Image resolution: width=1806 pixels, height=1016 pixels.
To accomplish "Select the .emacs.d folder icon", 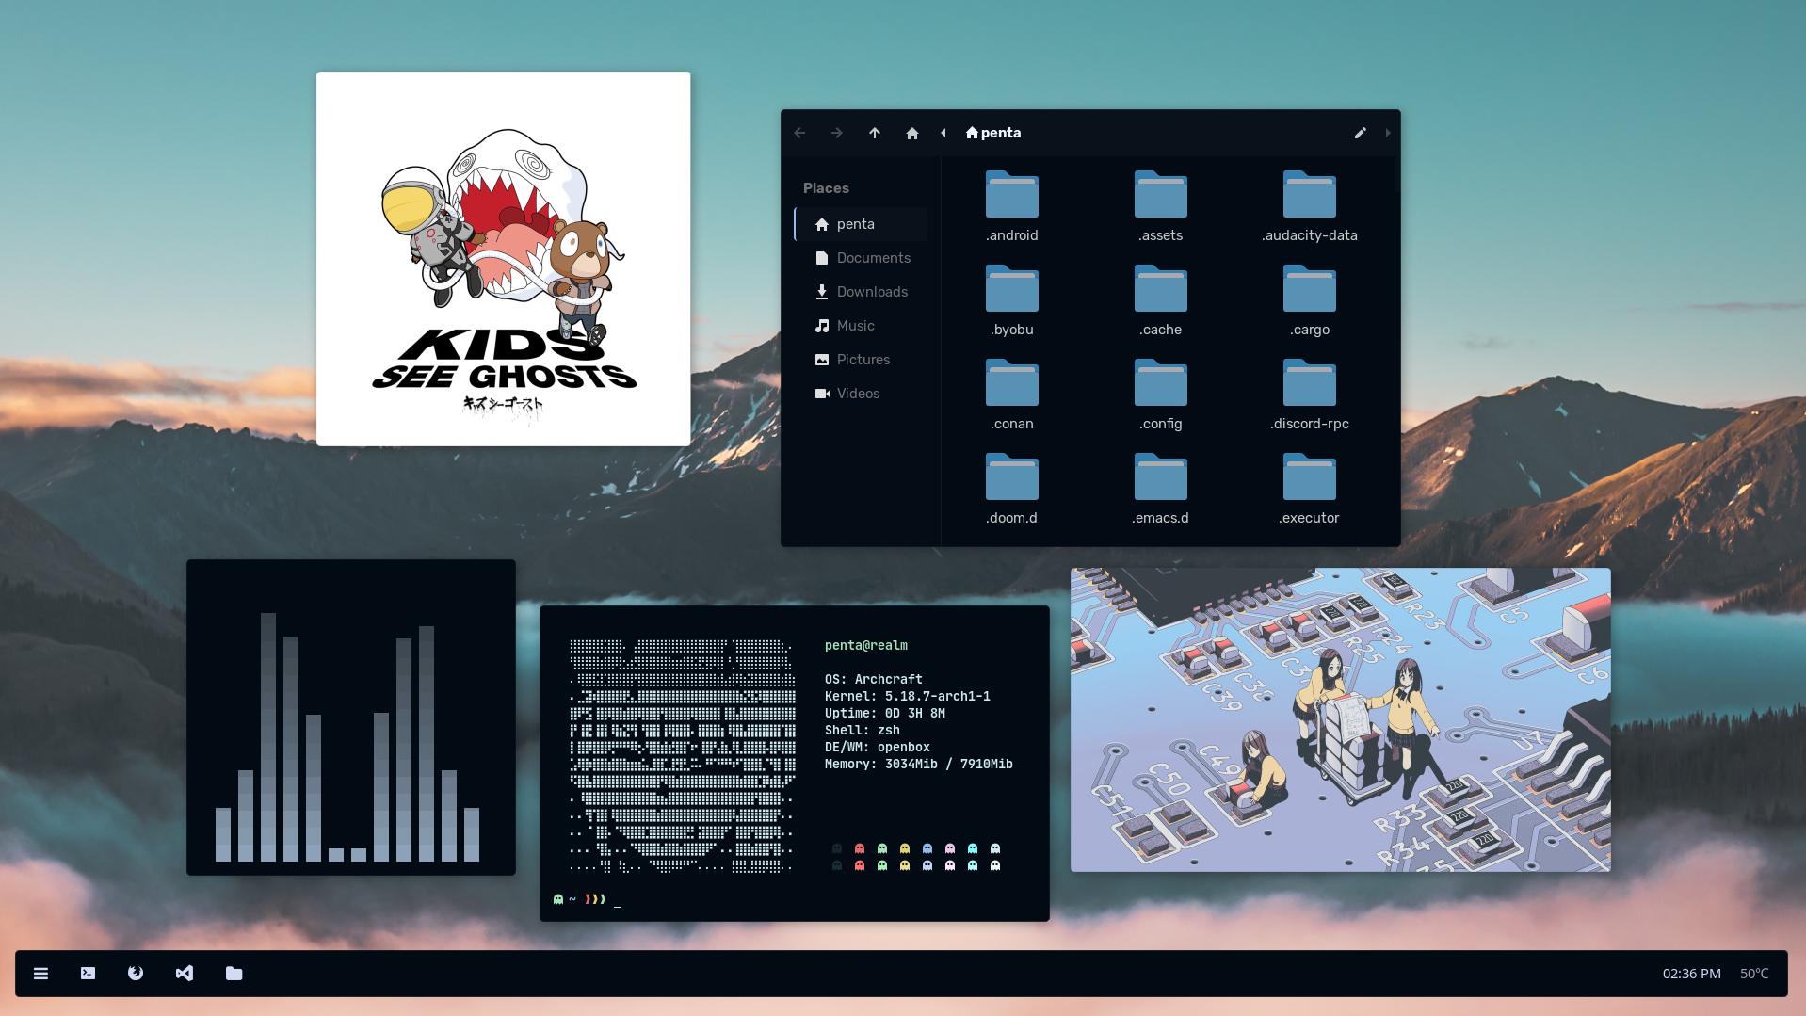I will 1161,477.
